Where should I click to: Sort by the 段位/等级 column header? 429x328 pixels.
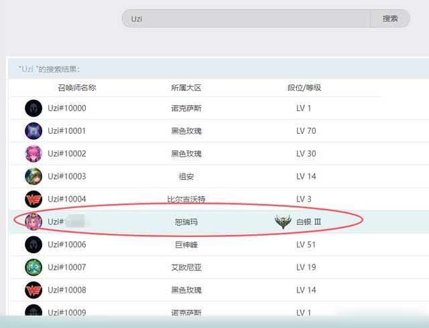click(x=303, y=88)
